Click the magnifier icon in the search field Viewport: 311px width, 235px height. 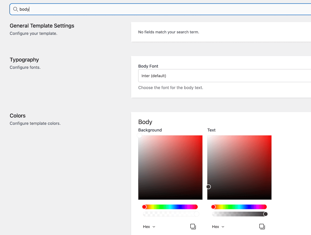coord(15,9)
